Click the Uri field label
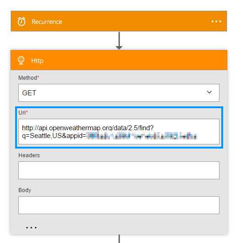Image resolution: width=241 pixels, height=243 pixels. pos(23,113)
